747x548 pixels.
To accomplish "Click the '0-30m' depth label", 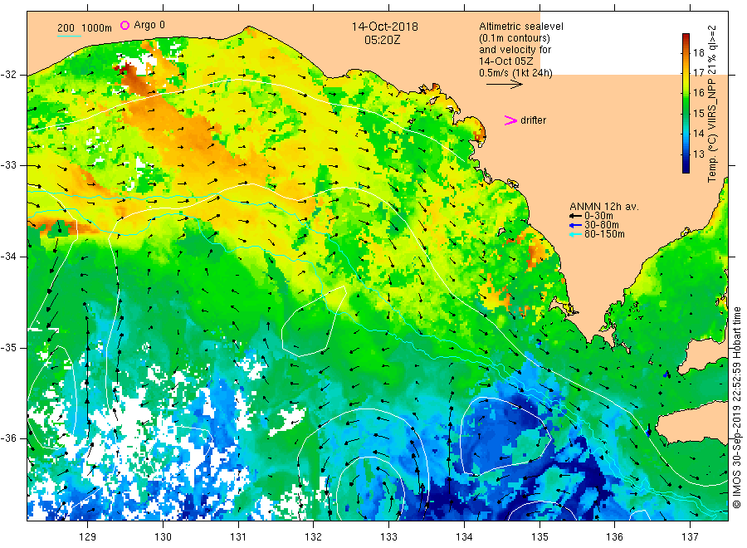I will pos(598,216).
